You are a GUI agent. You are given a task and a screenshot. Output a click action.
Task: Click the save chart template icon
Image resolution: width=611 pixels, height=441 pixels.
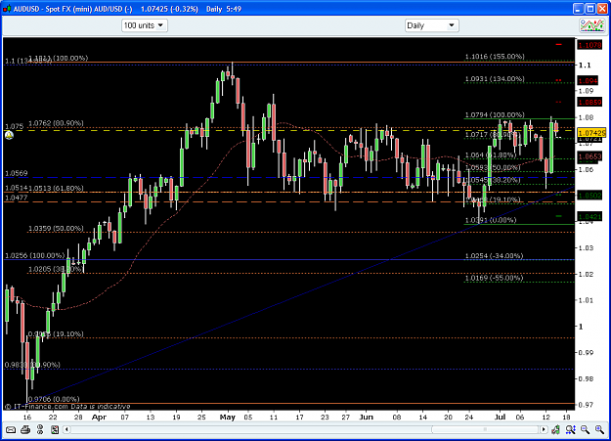[55, 429]
